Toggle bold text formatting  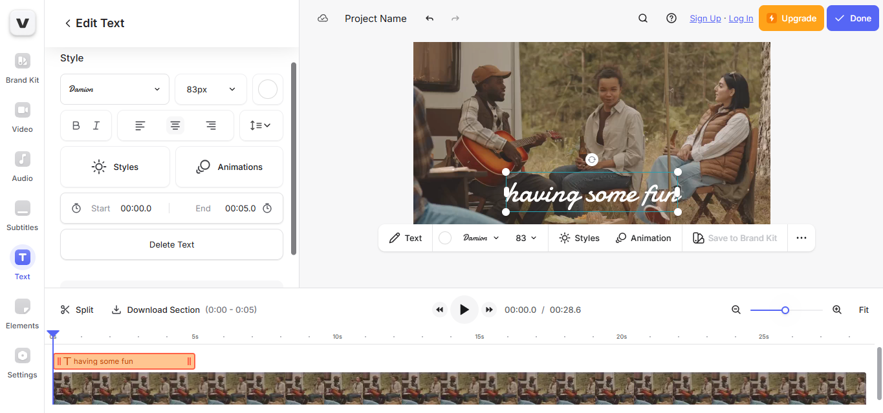pyautogui.click(x=76, y=125)
